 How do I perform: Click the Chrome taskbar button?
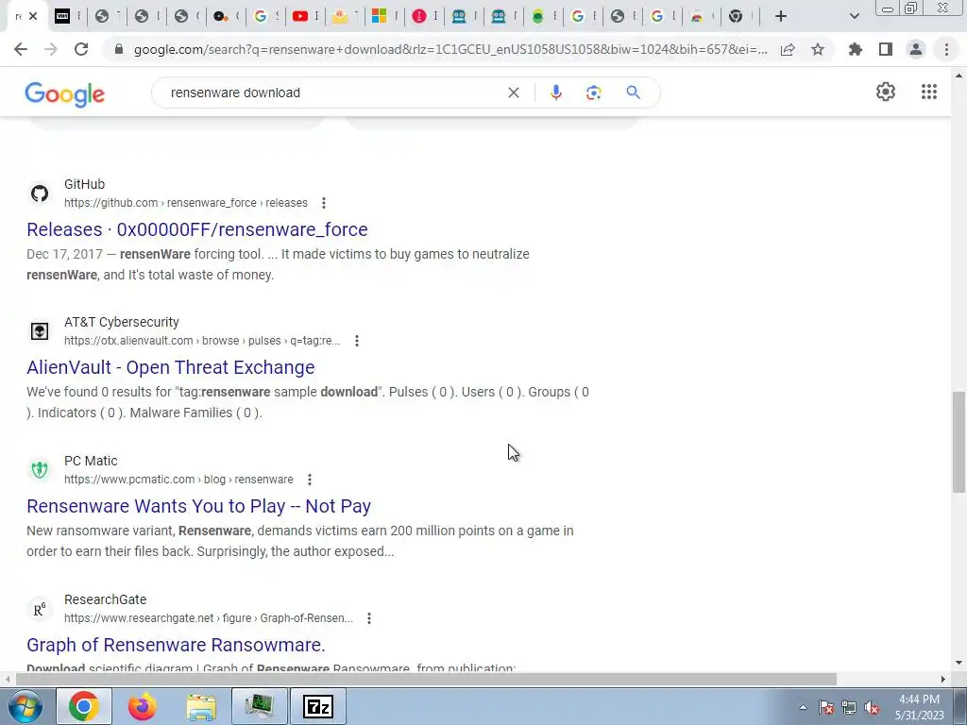point(84,706)
